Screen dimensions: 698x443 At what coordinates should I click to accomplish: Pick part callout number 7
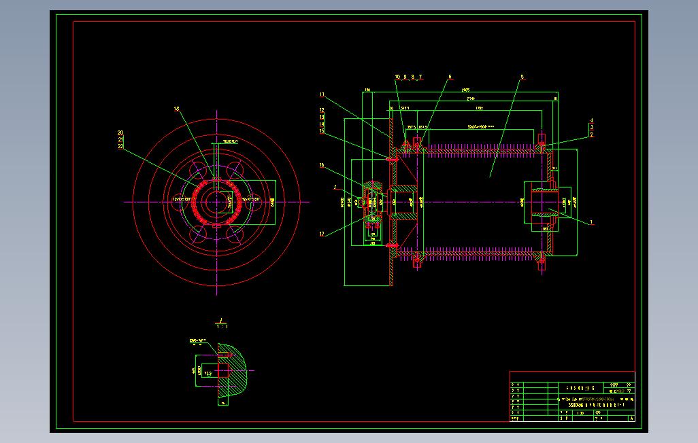(x=420, y=77)
